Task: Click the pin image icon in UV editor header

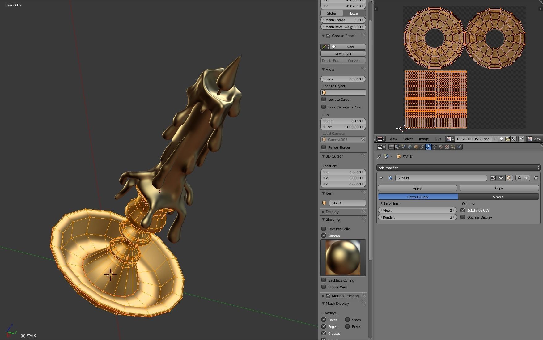Action: [x=521, y=139]
